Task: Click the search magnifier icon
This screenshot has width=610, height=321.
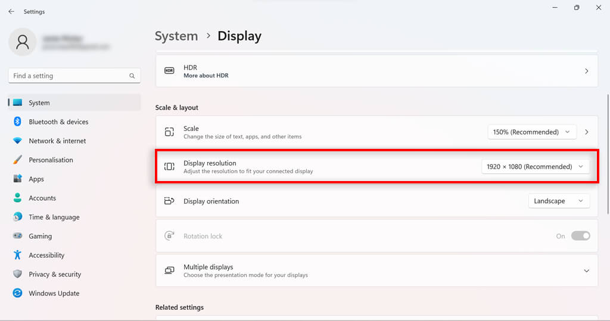Action: click(x=132, y=76)
